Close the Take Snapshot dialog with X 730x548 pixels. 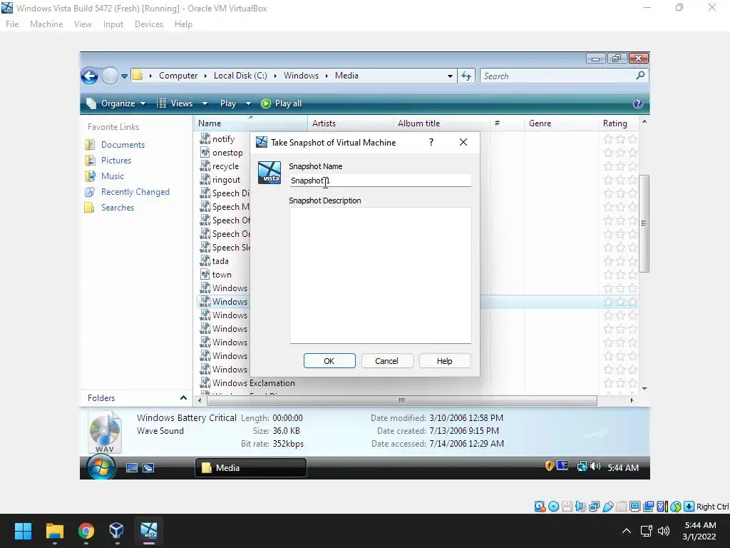(463, 142)
